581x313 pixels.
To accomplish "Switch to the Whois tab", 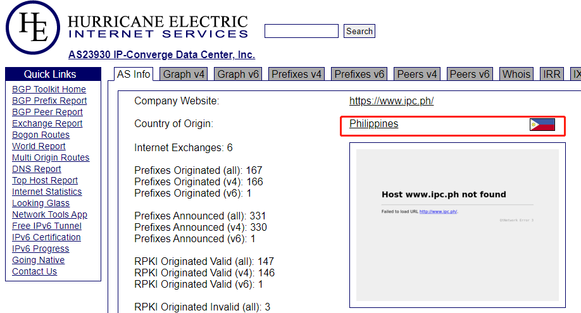I will click(516, 74).
